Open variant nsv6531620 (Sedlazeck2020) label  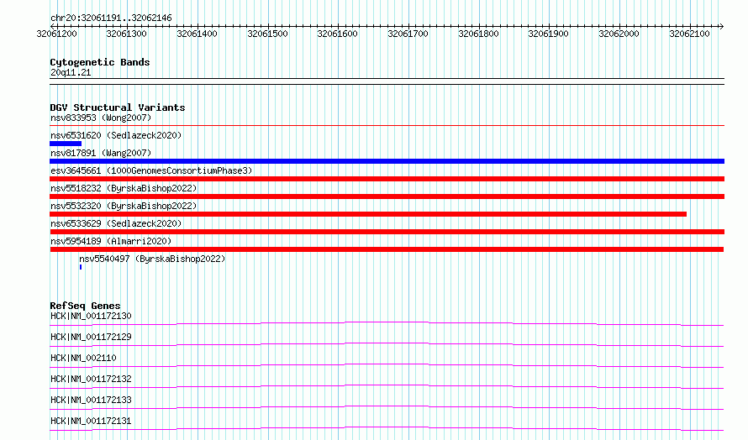pyautogui.click(x=116, y=135)
